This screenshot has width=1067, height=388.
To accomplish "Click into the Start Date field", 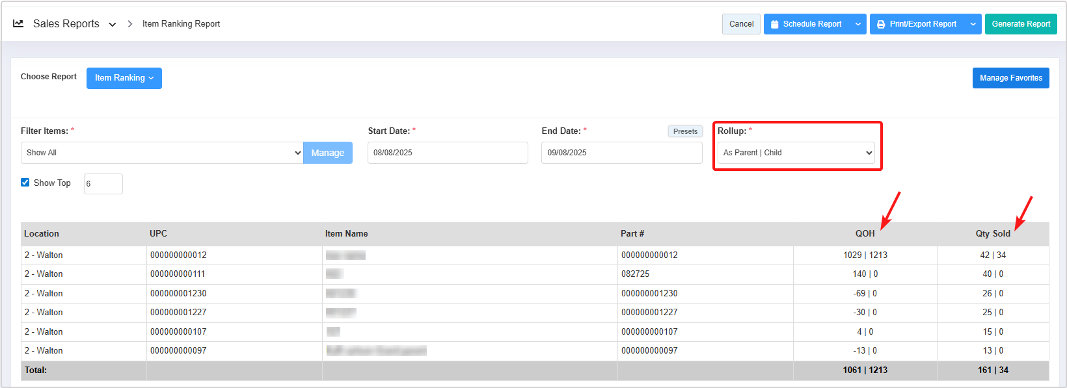I will pos(447,153).
